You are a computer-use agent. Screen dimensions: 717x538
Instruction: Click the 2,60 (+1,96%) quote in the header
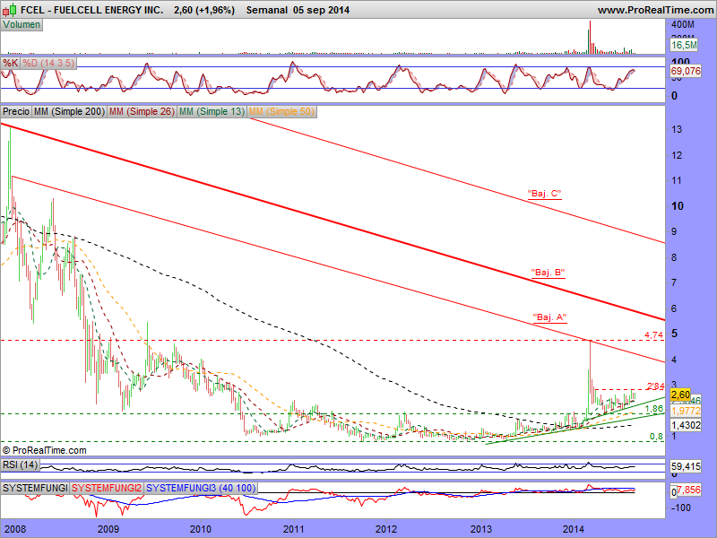coord(204,10)
